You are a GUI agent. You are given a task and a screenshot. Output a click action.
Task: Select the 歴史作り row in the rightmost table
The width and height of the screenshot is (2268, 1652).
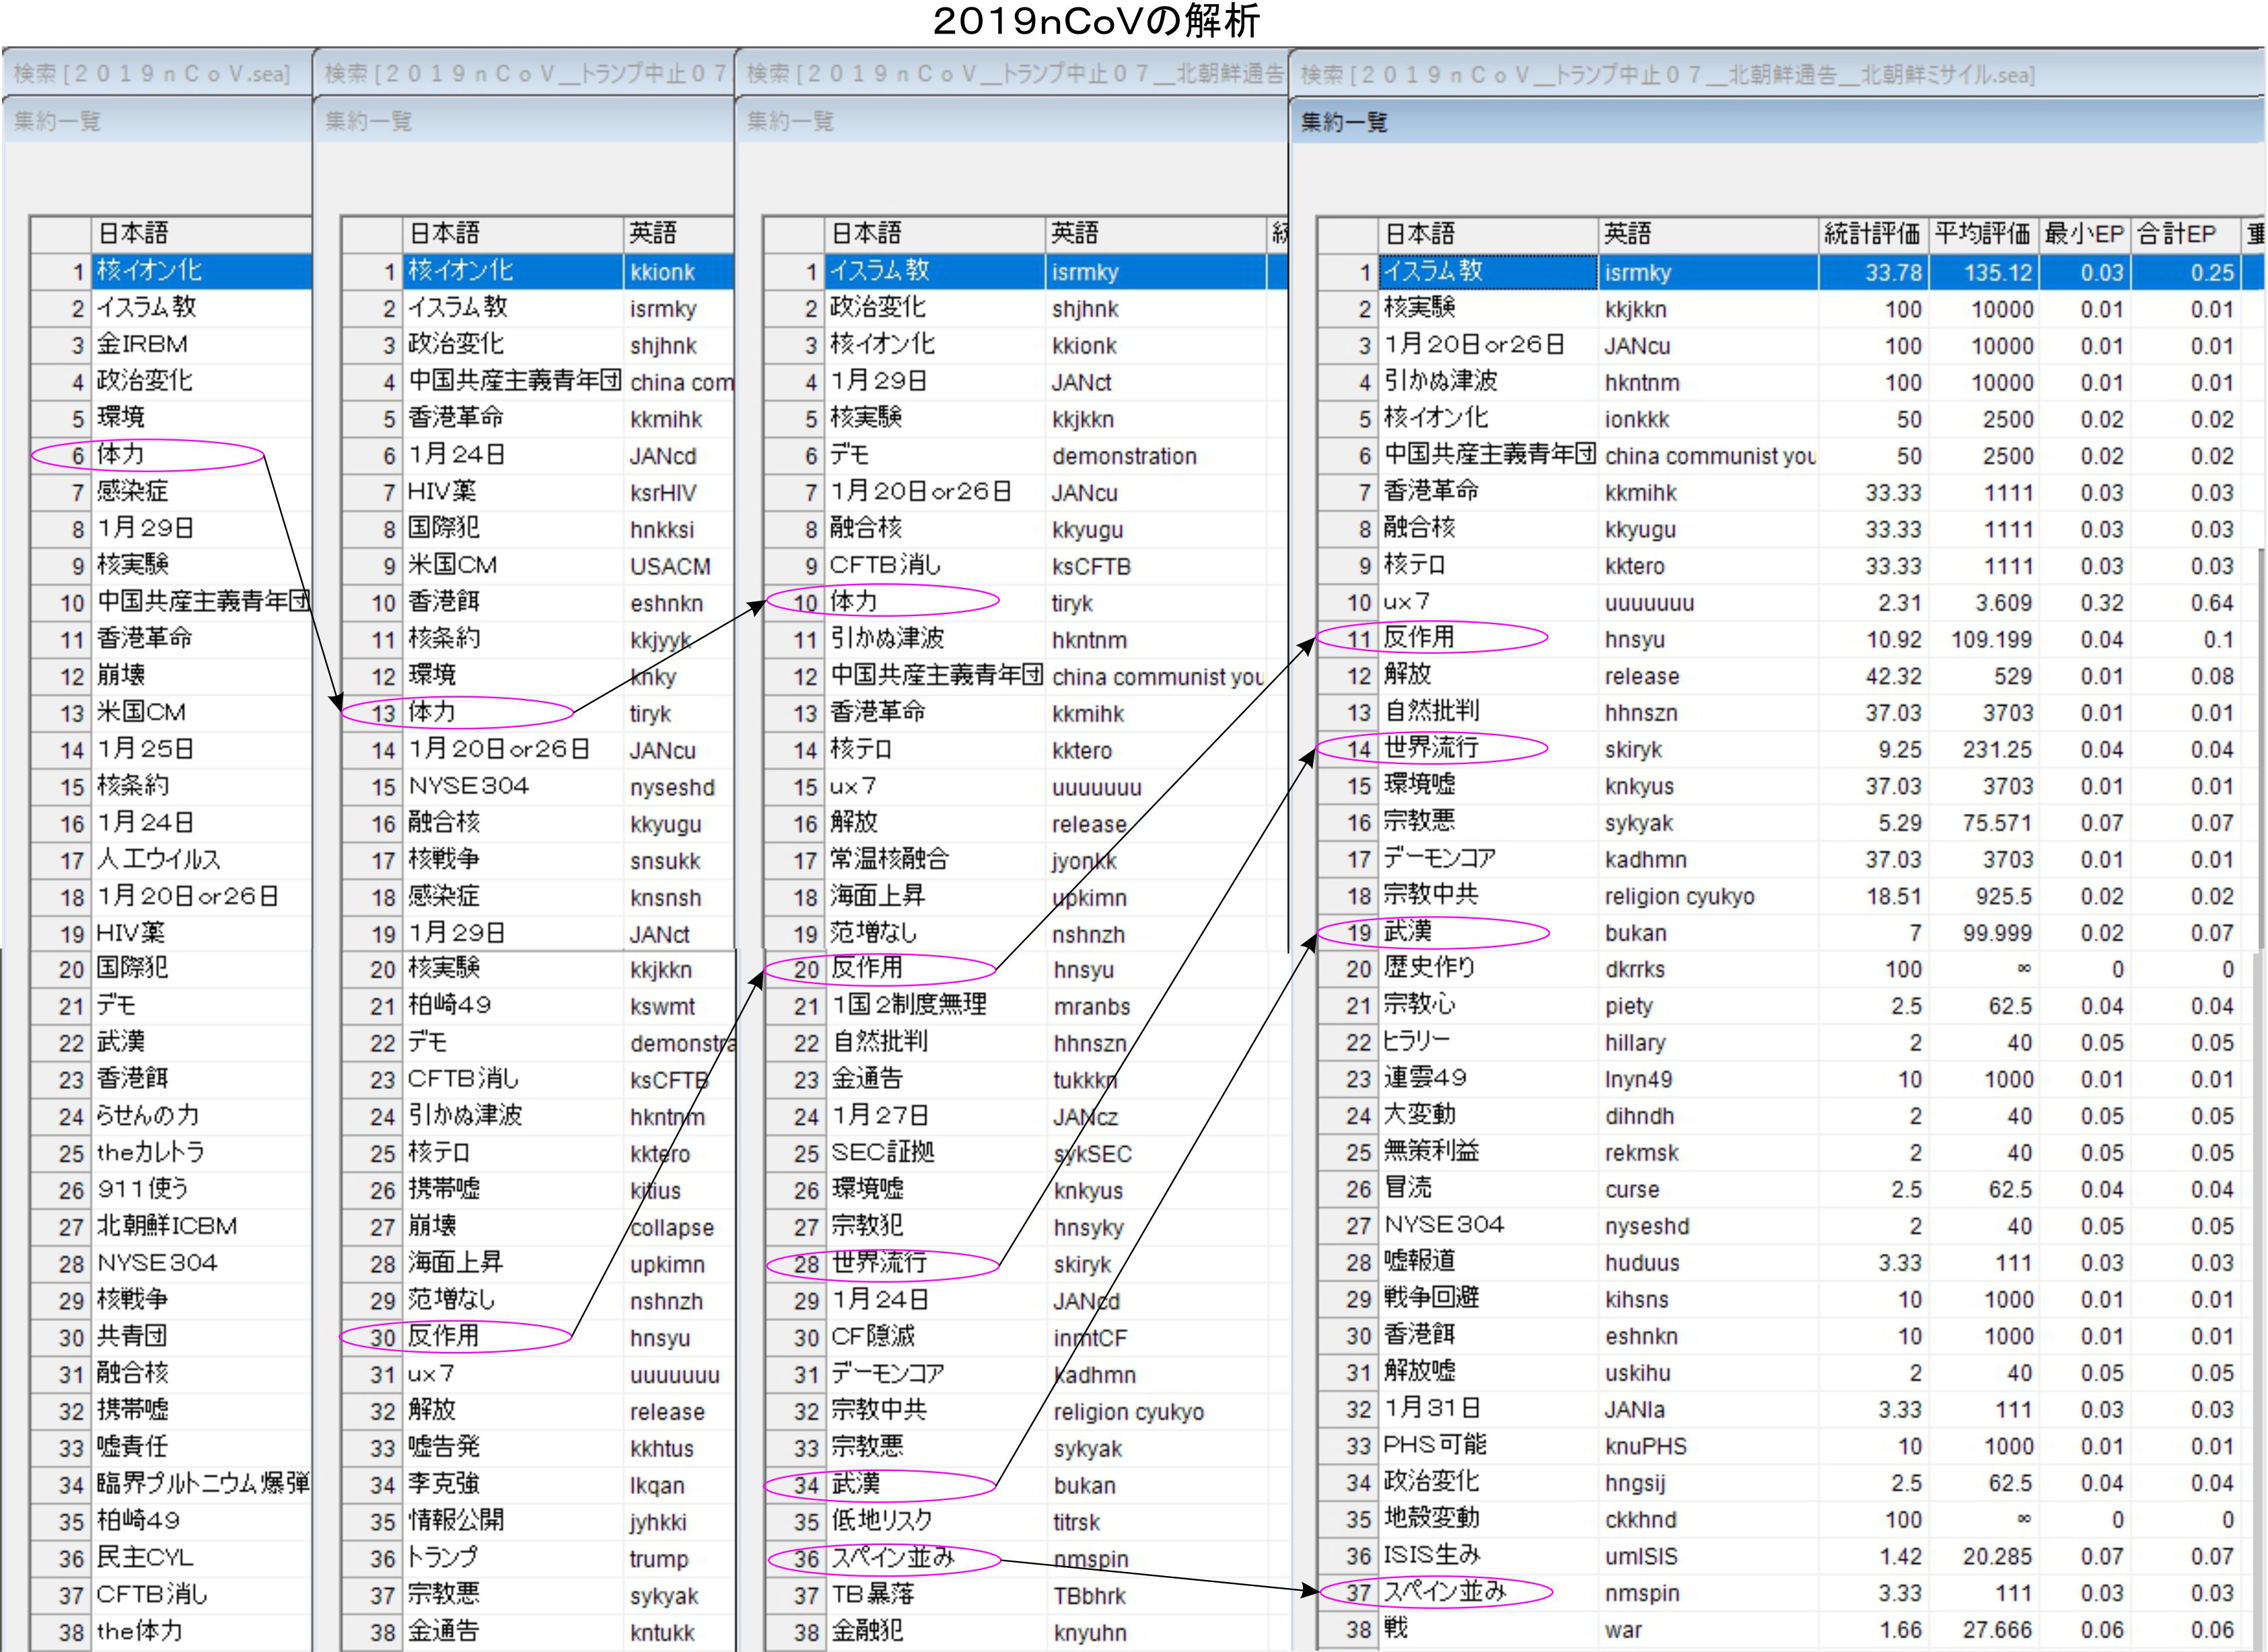(x=1429, y=968)
